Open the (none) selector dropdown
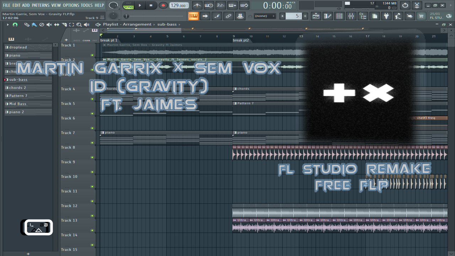The image size is (455, 256). coord(264,16)
